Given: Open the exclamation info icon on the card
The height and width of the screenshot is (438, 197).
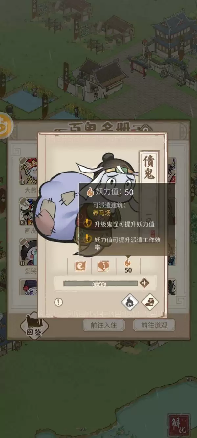Looking at the screenshot, I should tap(58, 302).
